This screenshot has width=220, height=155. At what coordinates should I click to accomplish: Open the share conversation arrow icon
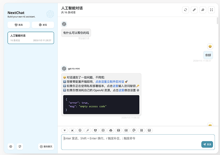(202, 10)
